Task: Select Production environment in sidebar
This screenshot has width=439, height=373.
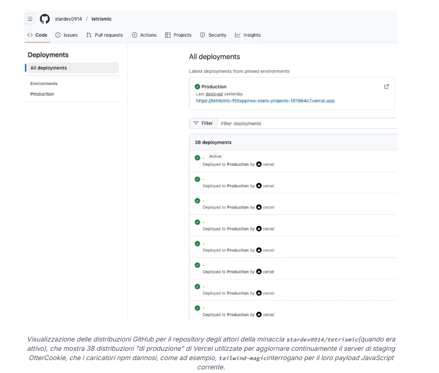Action: tap(42, 94)
